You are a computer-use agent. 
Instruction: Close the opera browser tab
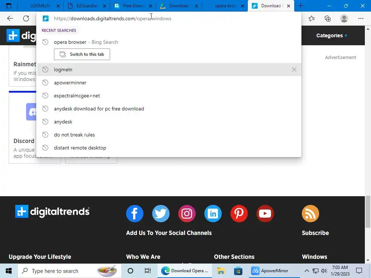point(242,6)
